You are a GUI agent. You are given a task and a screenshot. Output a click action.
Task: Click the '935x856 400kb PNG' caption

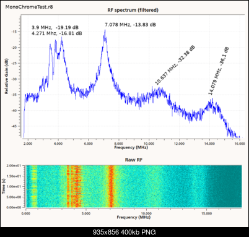pyautogui.click(x=124, y=232)
